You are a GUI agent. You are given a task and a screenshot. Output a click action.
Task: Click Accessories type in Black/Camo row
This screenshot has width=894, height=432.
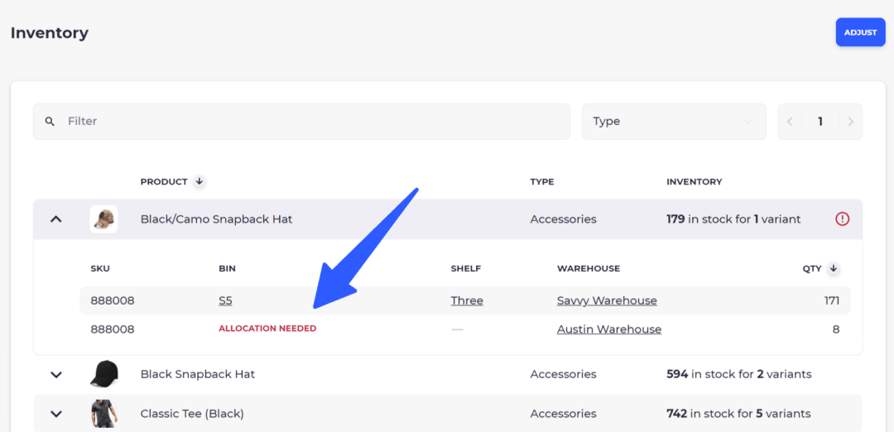coord(564,218)
